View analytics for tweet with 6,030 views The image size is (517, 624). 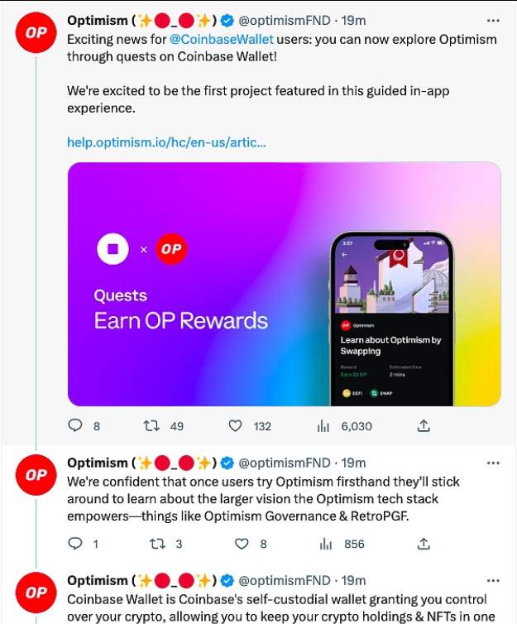tap(323, 426)
